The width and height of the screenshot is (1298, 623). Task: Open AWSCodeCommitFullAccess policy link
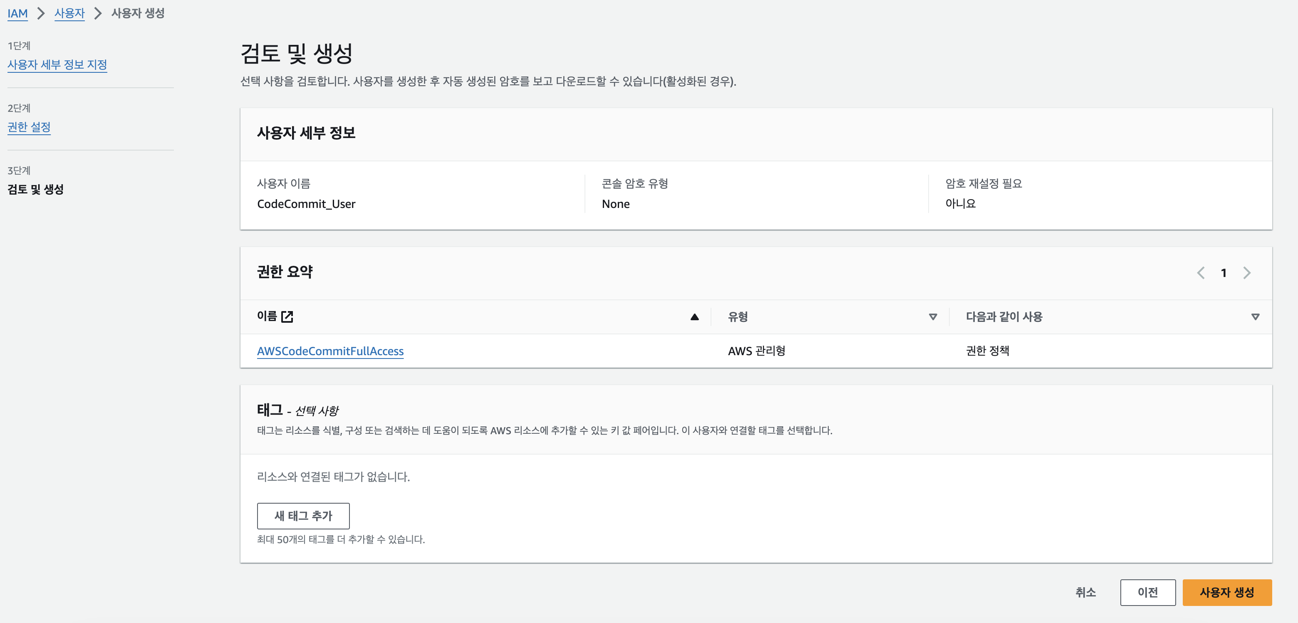tap(331, 351)
